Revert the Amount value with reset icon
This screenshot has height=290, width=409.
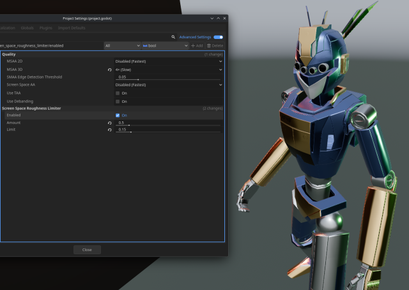pyautogui.click(x=109, y=123)
